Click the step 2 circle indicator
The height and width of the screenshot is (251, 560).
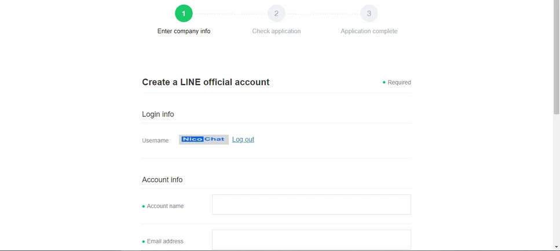pyautogui.click(x=276, y=13)
